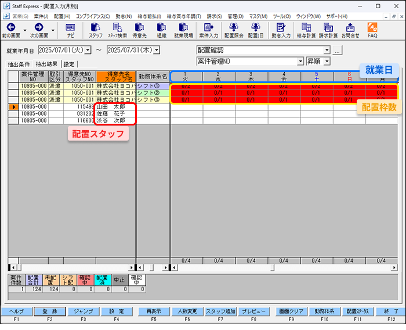The image size is (406, 330).
Task: Switch to the 抽出条件 tab
Action: click(19, 64)
